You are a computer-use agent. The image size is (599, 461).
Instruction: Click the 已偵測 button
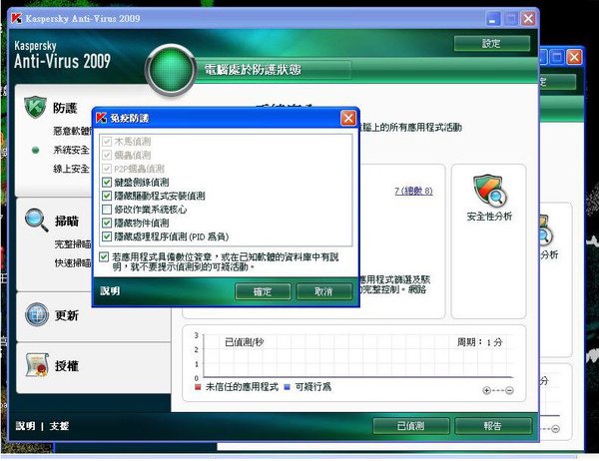coord(410,426)
